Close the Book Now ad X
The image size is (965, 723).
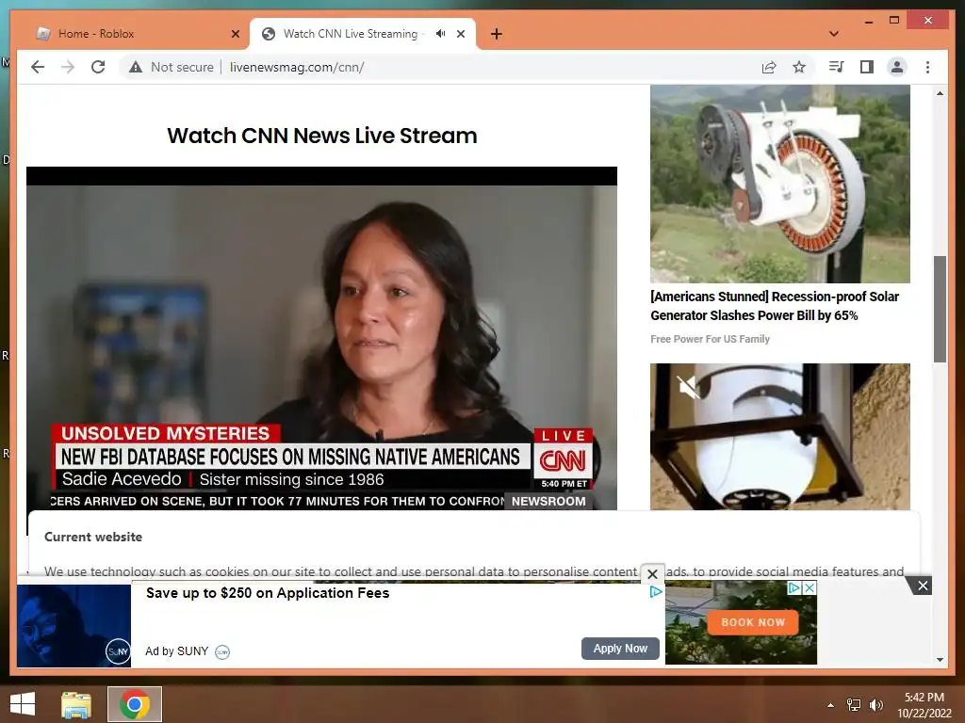click(810, 587)
